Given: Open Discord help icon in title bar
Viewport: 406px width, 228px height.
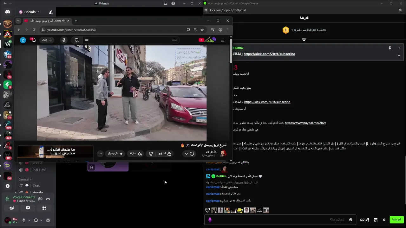Looking at the screenshot, I should (x=173, y=3).
